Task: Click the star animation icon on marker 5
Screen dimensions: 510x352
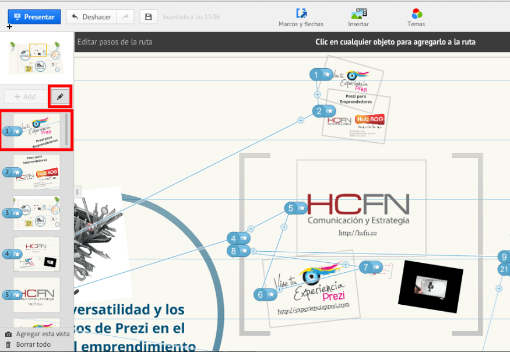Action: (301, 208)
